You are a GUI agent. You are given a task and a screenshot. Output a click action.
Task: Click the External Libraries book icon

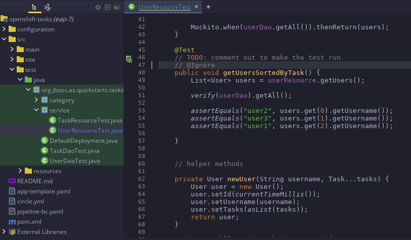12,231
